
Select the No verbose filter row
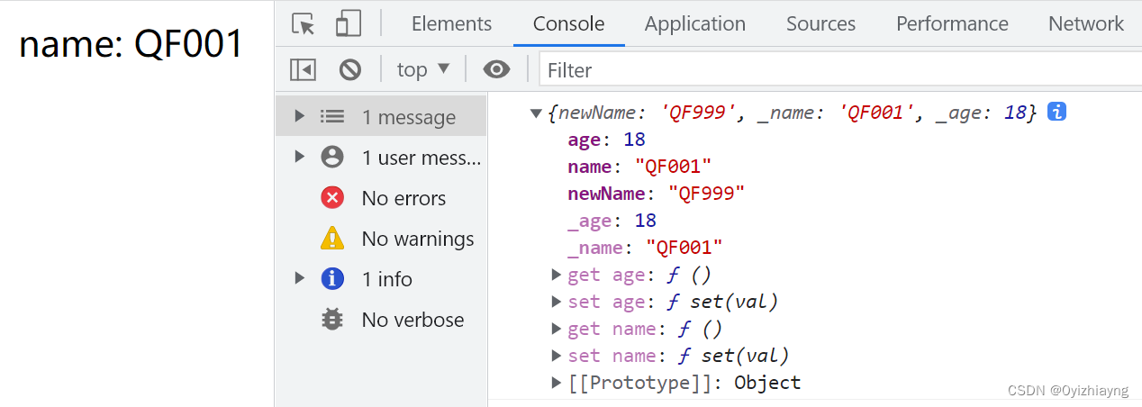[x=381, y=320]
